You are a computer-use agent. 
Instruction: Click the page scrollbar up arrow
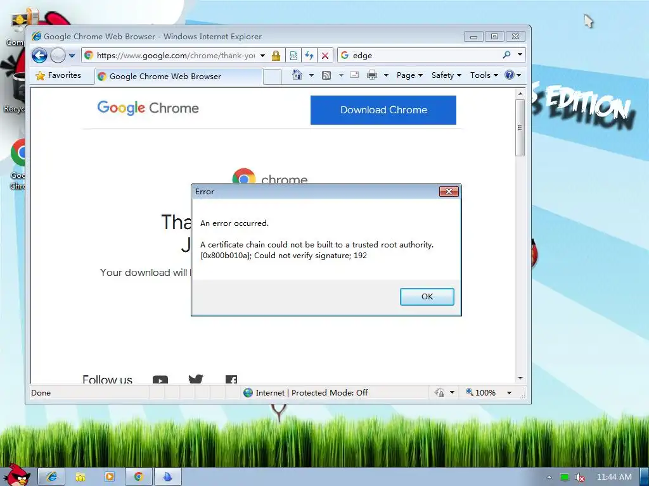tap(520, 94)
